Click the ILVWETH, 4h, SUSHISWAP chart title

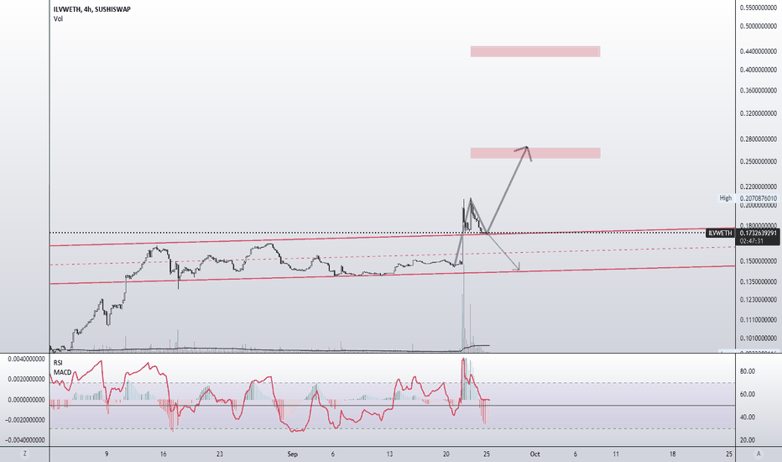(x=92, y=9)
